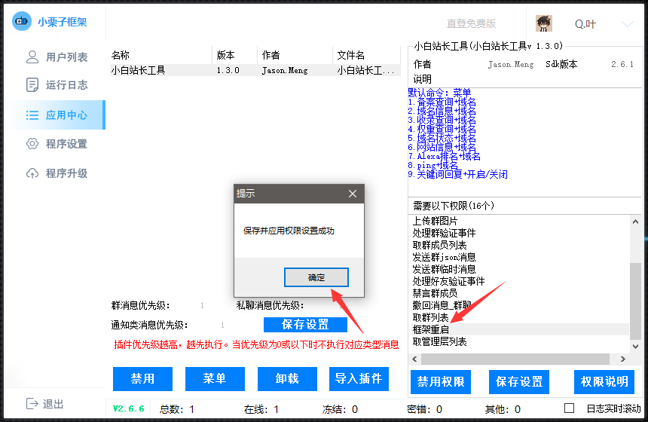Click the 在线: 1 status entry

[x=261, y=409]
